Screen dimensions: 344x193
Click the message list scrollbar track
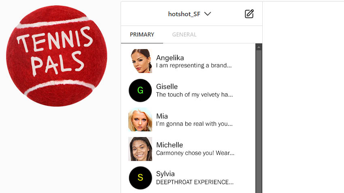click(x=259, y=122)
